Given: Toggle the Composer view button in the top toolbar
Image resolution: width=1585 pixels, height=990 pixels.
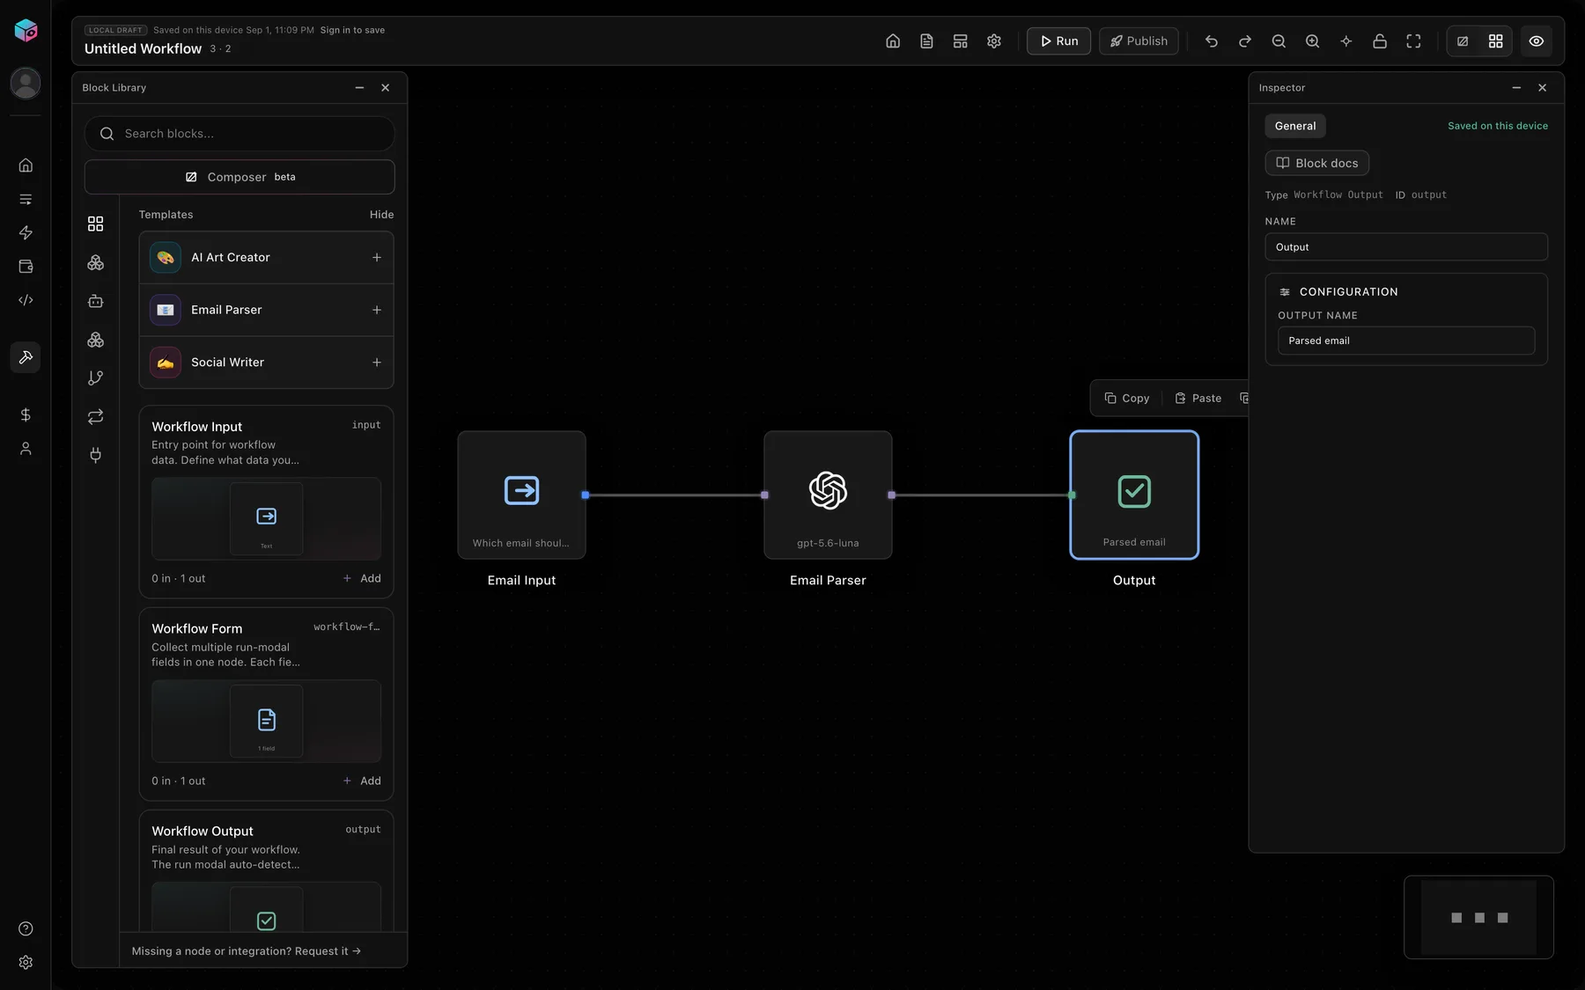Looking at the screenshot, I should click(x=1463, y=41).
